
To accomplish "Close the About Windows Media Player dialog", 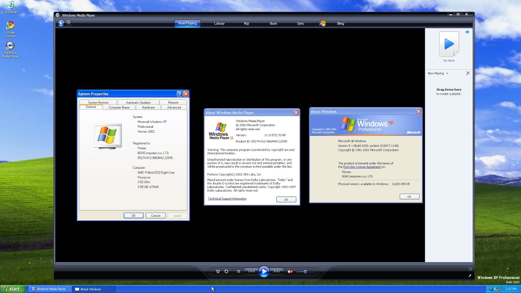I will click(x=296, y=112).
